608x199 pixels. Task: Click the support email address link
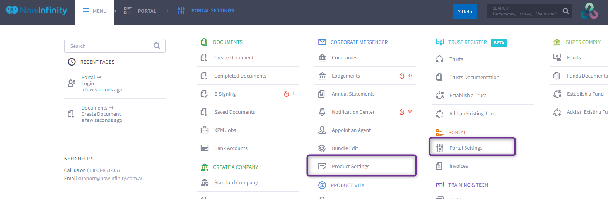111,179
